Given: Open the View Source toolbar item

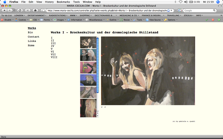Looking at the screenshot, I should pos(154,20).
